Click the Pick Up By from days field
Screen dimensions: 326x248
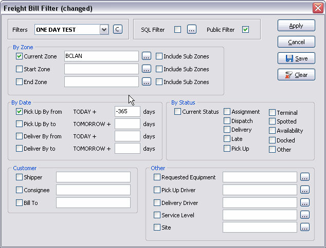[x=128, y=111]
